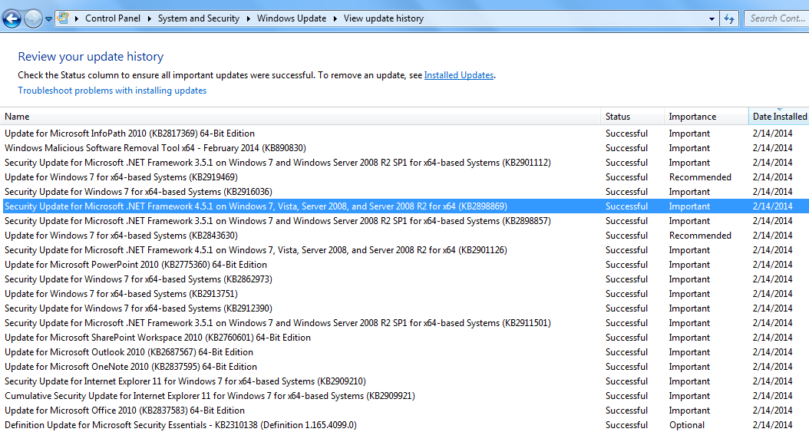Select Update for Windows 7 KB2913751 row

404,294
